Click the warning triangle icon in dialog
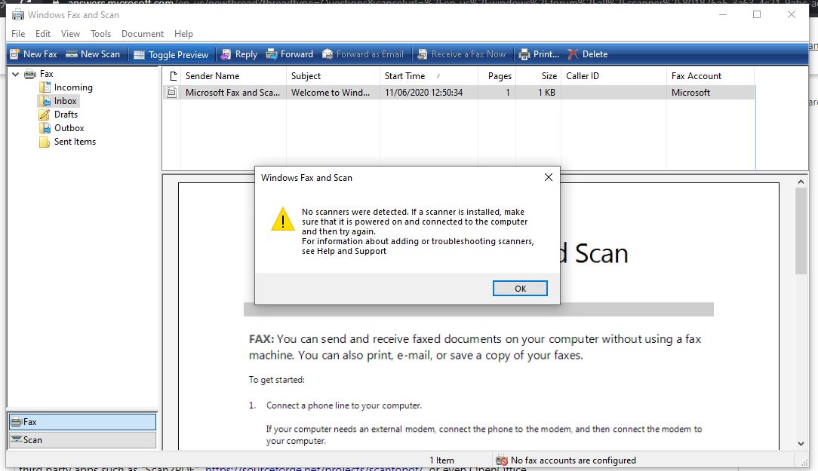This screenshot has height=471, width=818. click(x=283, y=219)
